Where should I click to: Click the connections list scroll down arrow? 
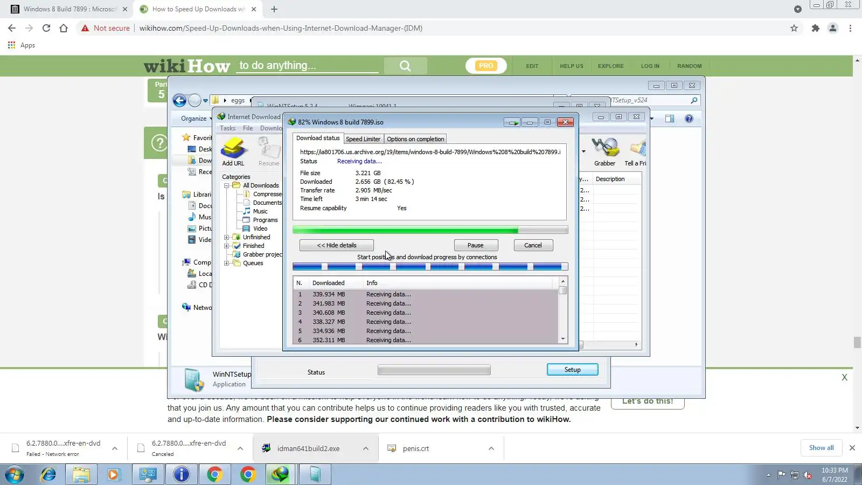pyautogui.click(x=563, y=339)
